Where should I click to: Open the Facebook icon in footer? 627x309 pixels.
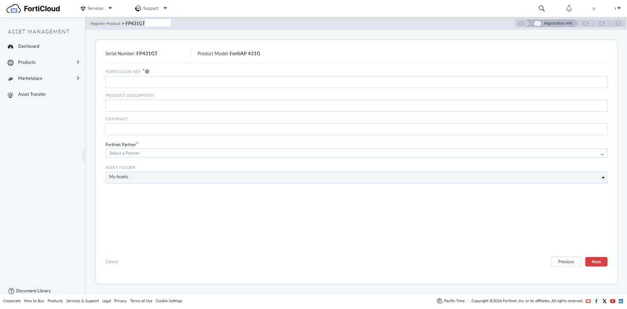596,301
